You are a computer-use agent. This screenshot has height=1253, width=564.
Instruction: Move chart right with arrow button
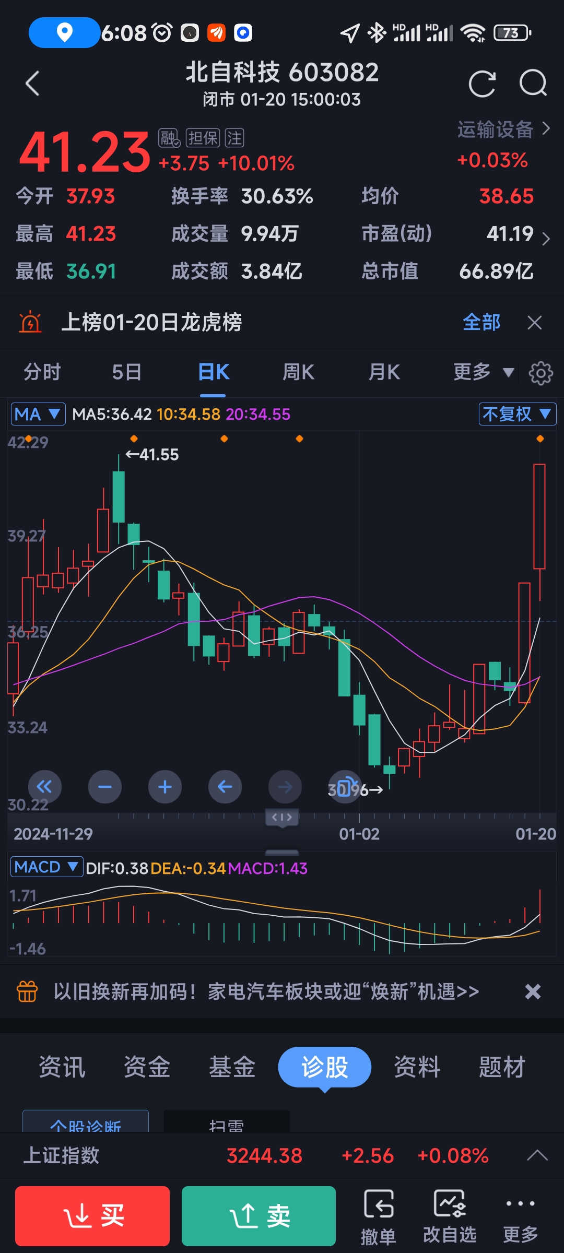point(285,787)
